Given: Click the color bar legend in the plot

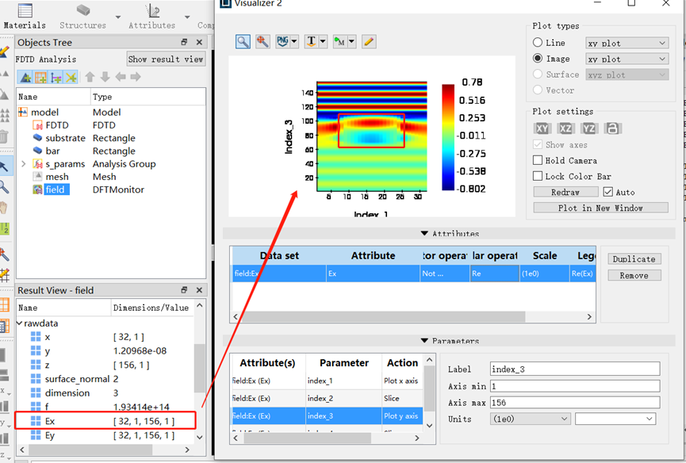Looking at the screenshot, I should (448, 137).
